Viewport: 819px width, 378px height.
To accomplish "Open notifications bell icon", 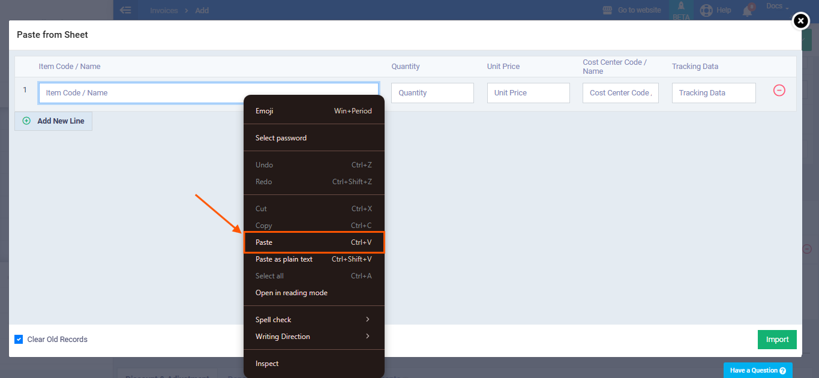I will pyautogui.click(x=747, y=10).
